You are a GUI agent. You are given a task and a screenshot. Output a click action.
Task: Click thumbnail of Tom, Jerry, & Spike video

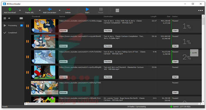click(44, 42)
